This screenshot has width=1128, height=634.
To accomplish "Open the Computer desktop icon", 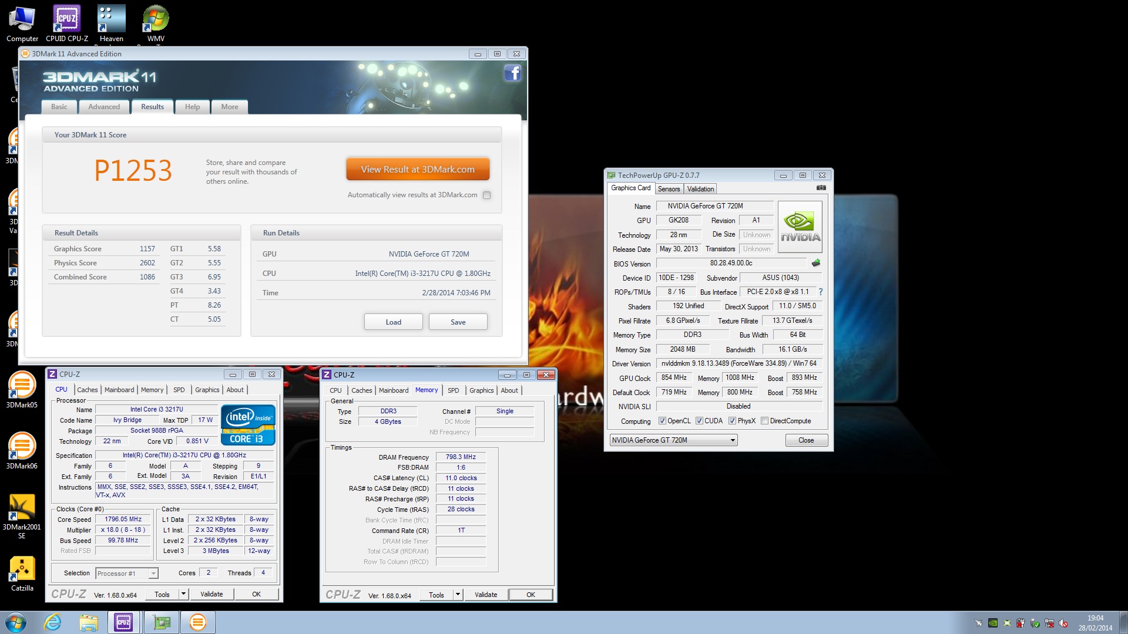I will point(22,24).
